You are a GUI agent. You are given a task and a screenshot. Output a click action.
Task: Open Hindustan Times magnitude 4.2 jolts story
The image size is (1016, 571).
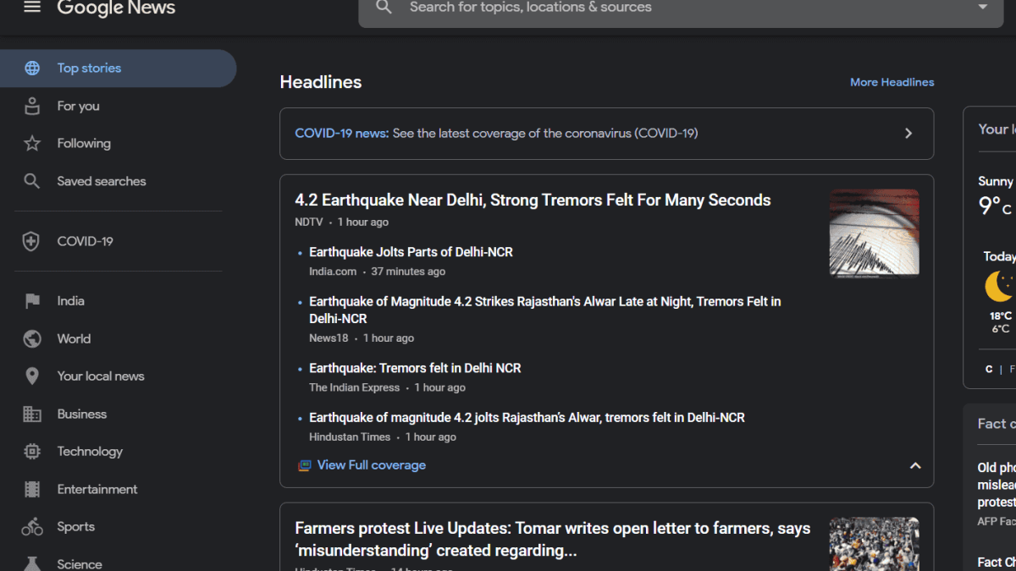click(527, 418)
